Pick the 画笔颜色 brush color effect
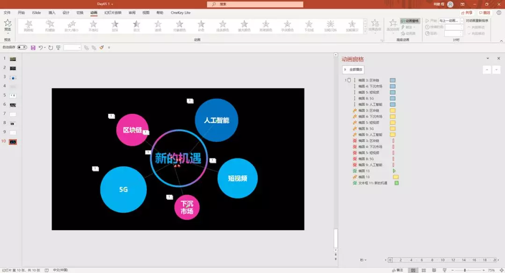 [266, 26]
